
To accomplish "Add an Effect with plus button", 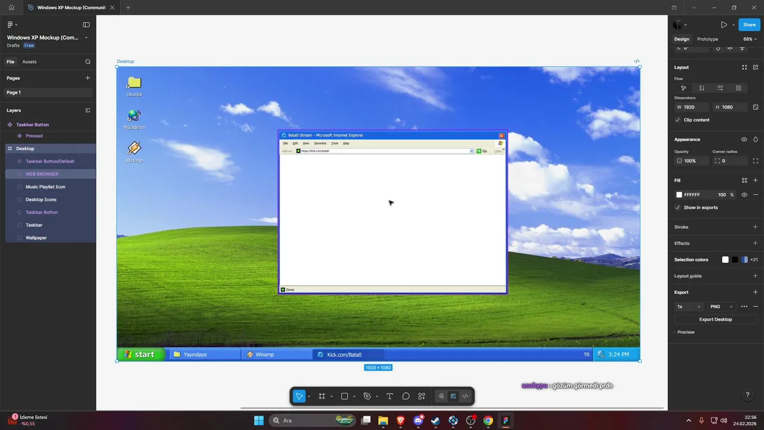I will (x=756, y=243).
